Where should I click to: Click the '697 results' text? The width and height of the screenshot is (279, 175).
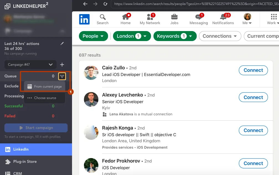pyautogui.click(x=90, y=55)
